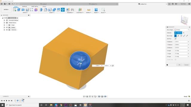Image resolution: width=191 pixels, height=107 pixels.
Task: Expand the Sketches folder node
Action: point(4,30)
